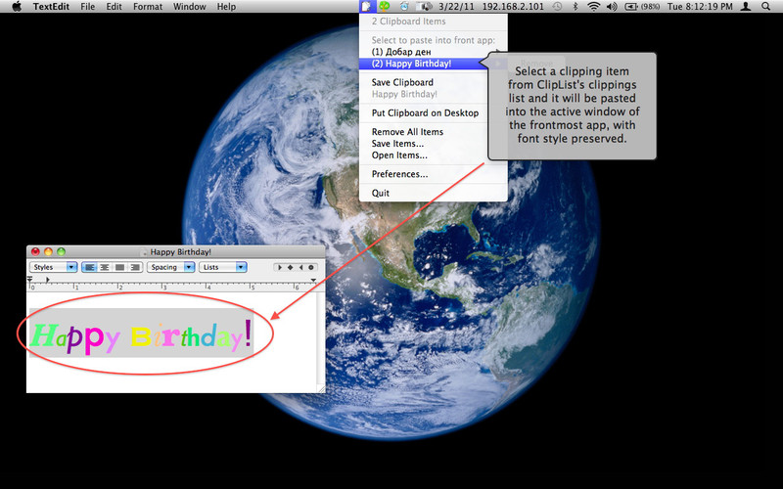The width and height of the screenshot is (783, 489).
Task: Open the Edit menu
Action: (114, 7)
